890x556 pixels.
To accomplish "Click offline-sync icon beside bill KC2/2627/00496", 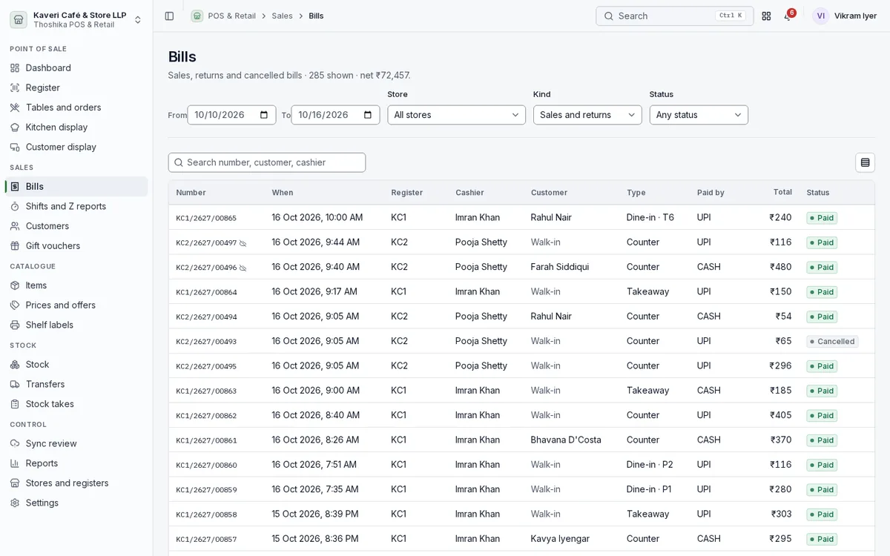I will point(243,268).
